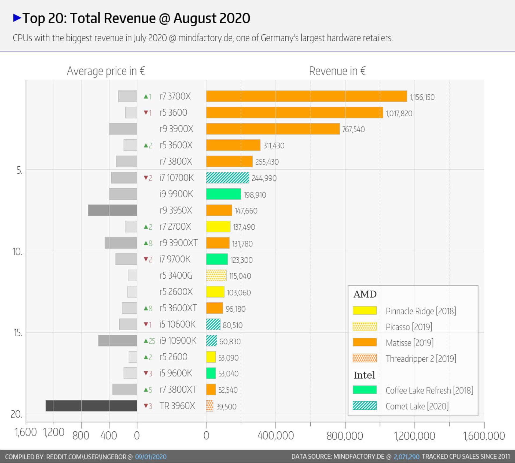
Task: Click the 2,071,290 tracked sales link
Action: tap(407, 457)
